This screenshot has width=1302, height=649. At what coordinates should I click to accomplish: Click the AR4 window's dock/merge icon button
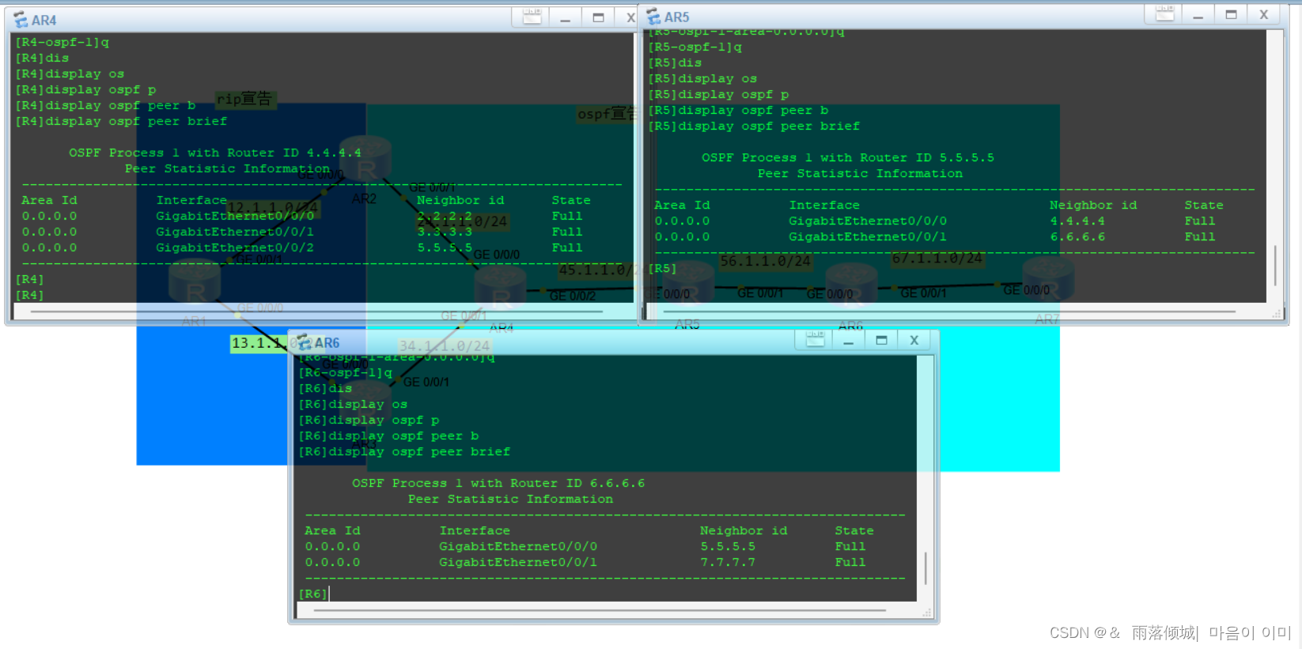coord(532,17)
